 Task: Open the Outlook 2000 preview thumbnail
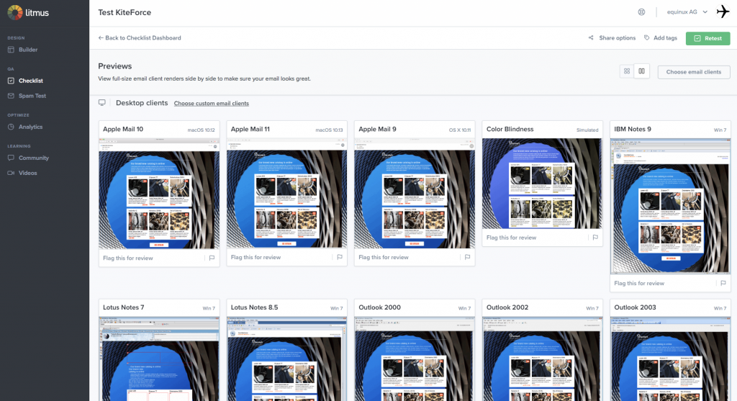(x=415, y=359)
